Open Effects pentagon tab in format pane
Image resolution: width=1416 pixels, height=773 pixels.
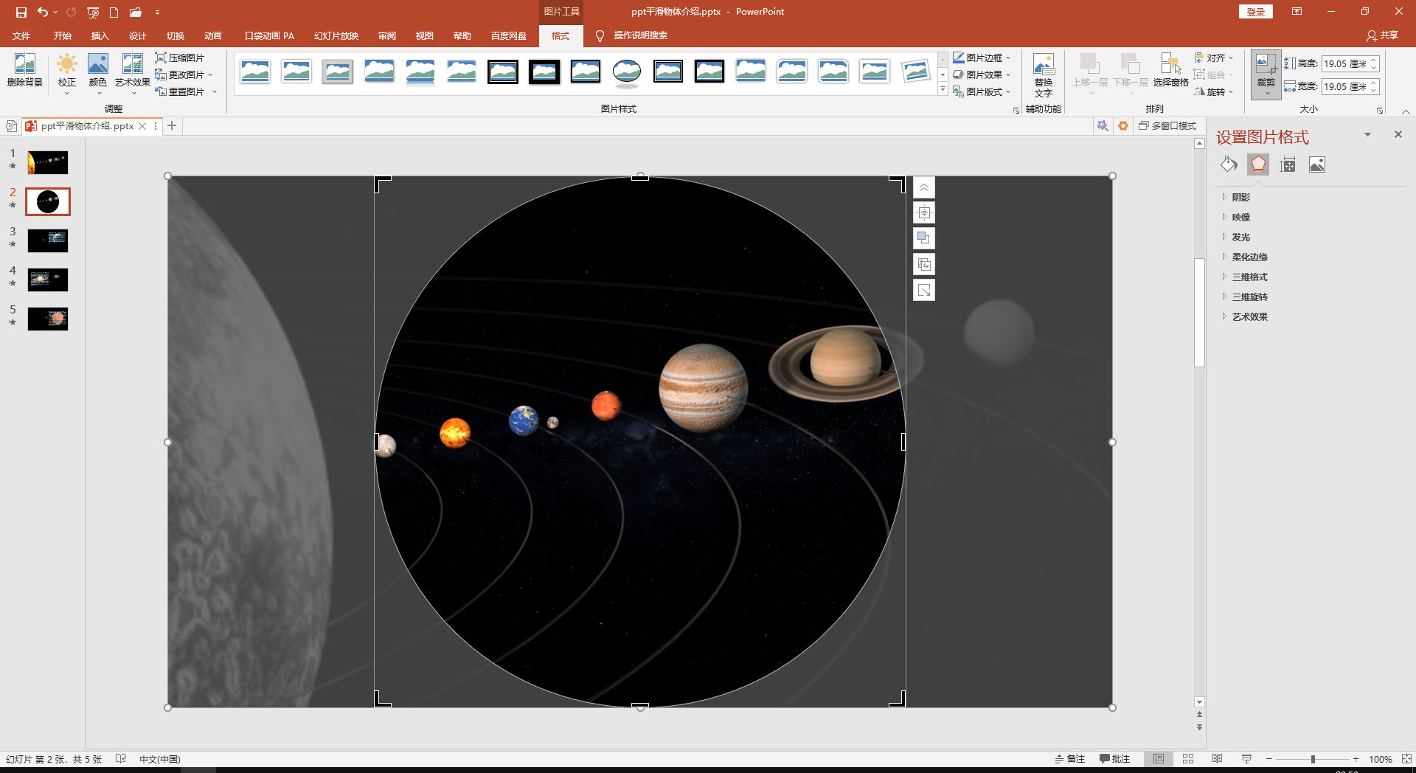tap(1258, 164)
